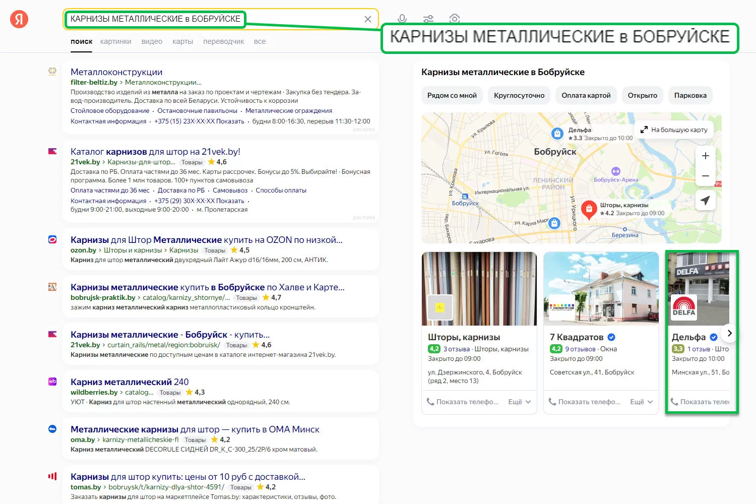This screenshot has width=756, height=504.
Task: Click the Yandex logo icon
Action: click(x=19, y=19)
